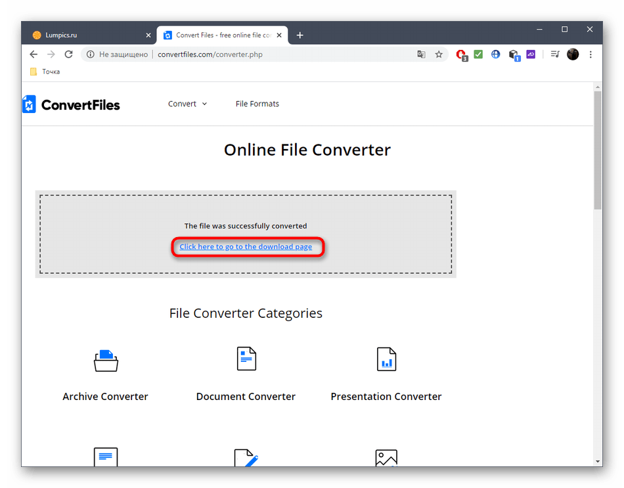Open the Archive Converter icon
Screen dimensions: 624x488
click(105, 360)
